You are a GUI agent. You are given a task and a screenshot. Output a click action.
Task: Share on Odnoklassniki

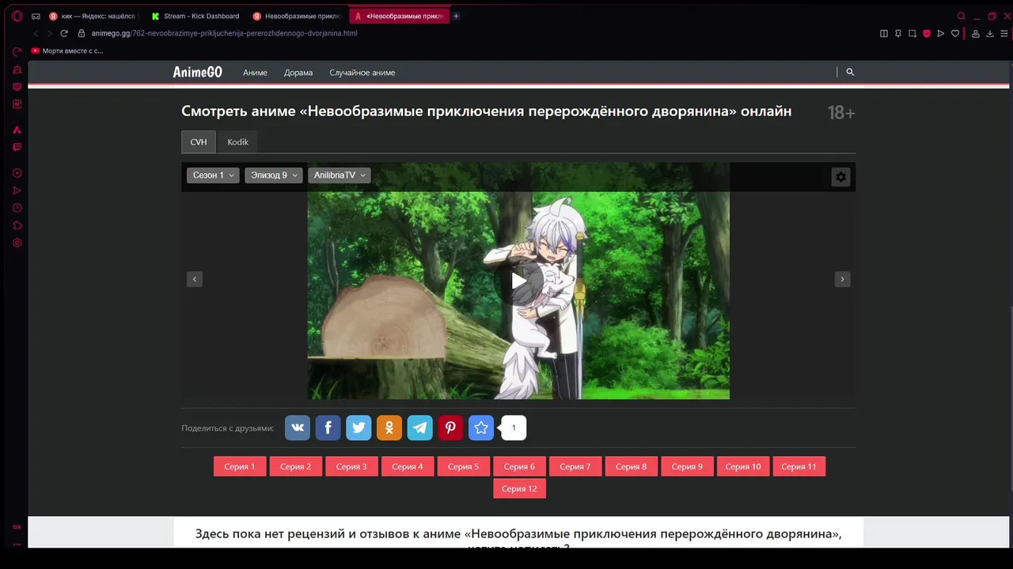pyautogui.click(x=389, y=428)
